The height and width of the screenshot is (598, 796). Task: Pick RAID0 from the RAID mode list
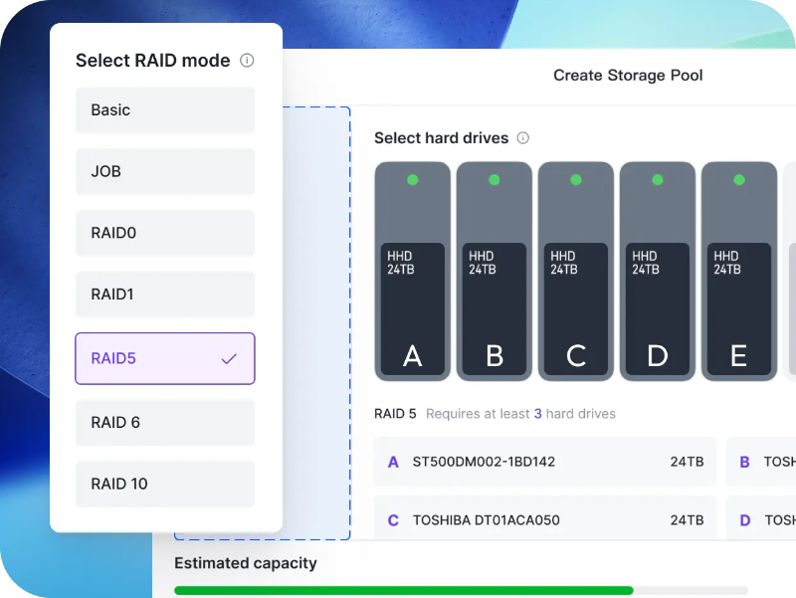(164, 233)
